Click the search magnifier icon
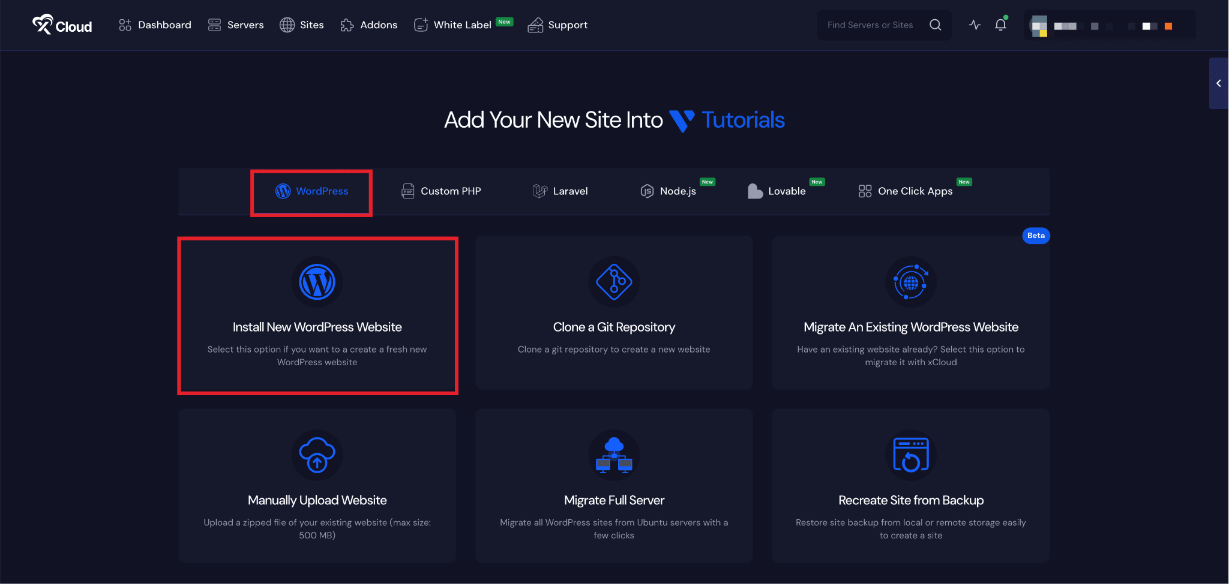The width and height of the screenshot is (1229, 584). point(935,25)
